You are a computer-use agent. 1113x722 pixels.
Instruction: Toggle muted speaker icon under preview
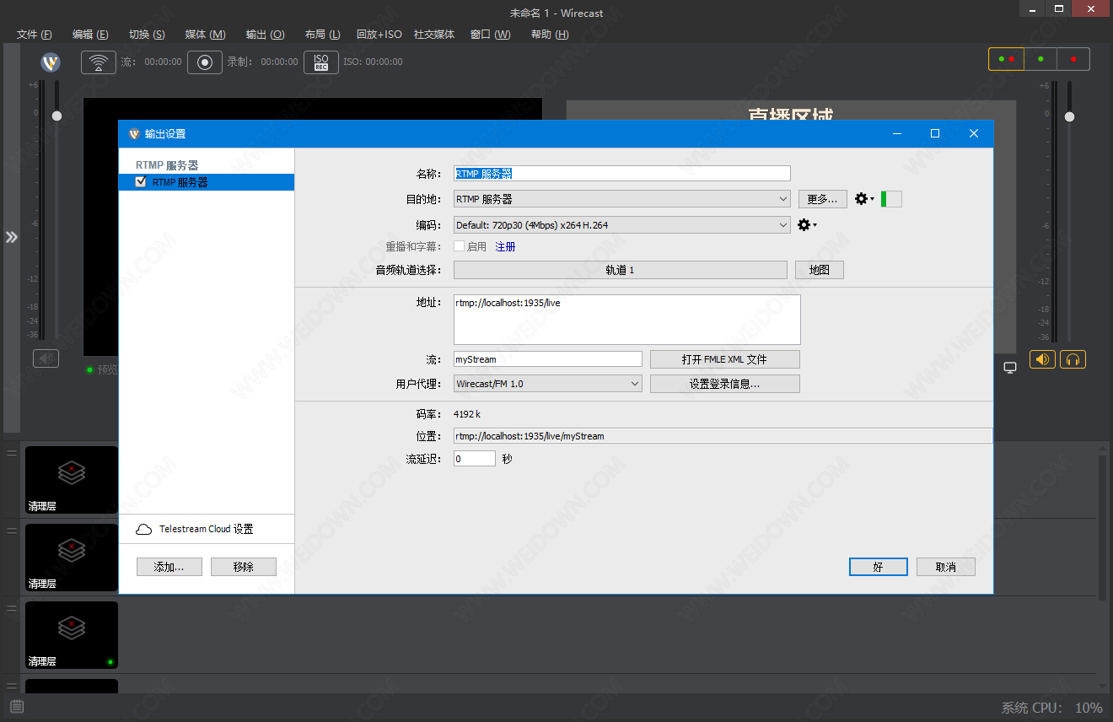tap(46, 358)
